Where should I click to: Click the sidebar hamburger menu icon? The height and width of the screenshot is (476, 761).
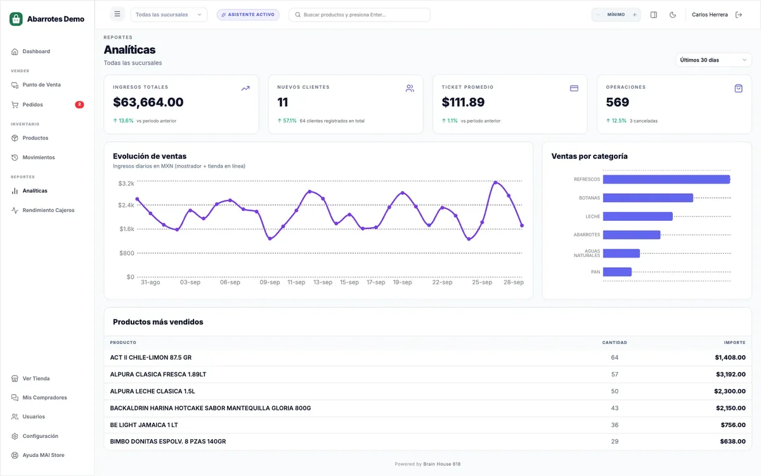coord(117,14)
